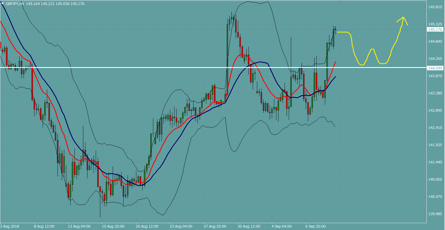Viewport: 445px width, 230px height.
Task: Click the 145.810 price scale label
Action: pos(435,7)
